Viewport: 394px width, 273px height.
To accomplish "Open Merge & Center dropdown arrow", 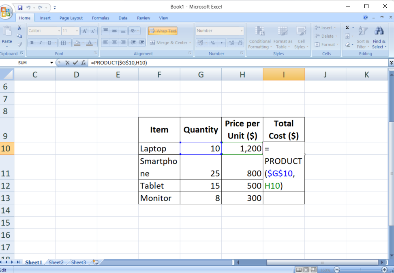I will coord(190,43).
